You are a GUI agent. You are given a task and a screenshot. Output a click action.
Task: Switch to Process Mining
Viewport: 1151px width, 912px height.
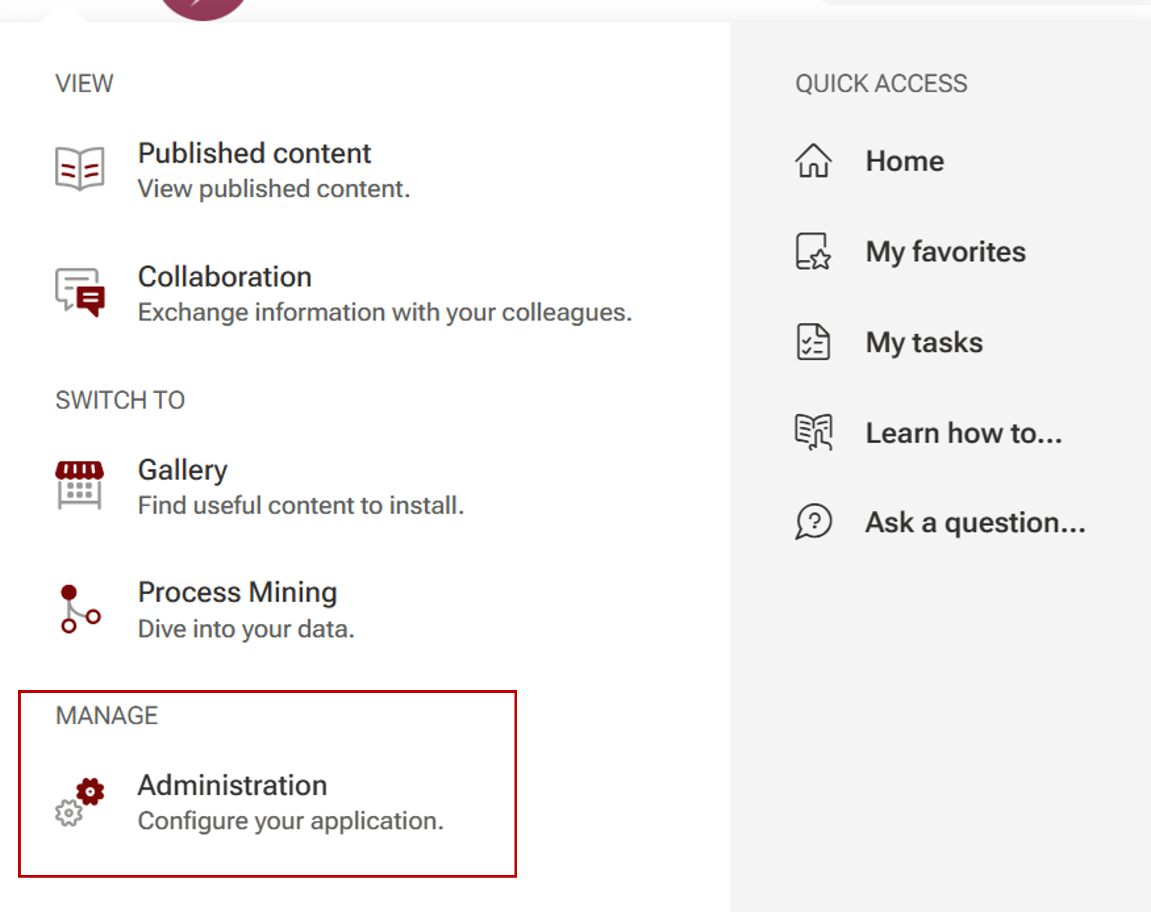click(x=238, y=592)
